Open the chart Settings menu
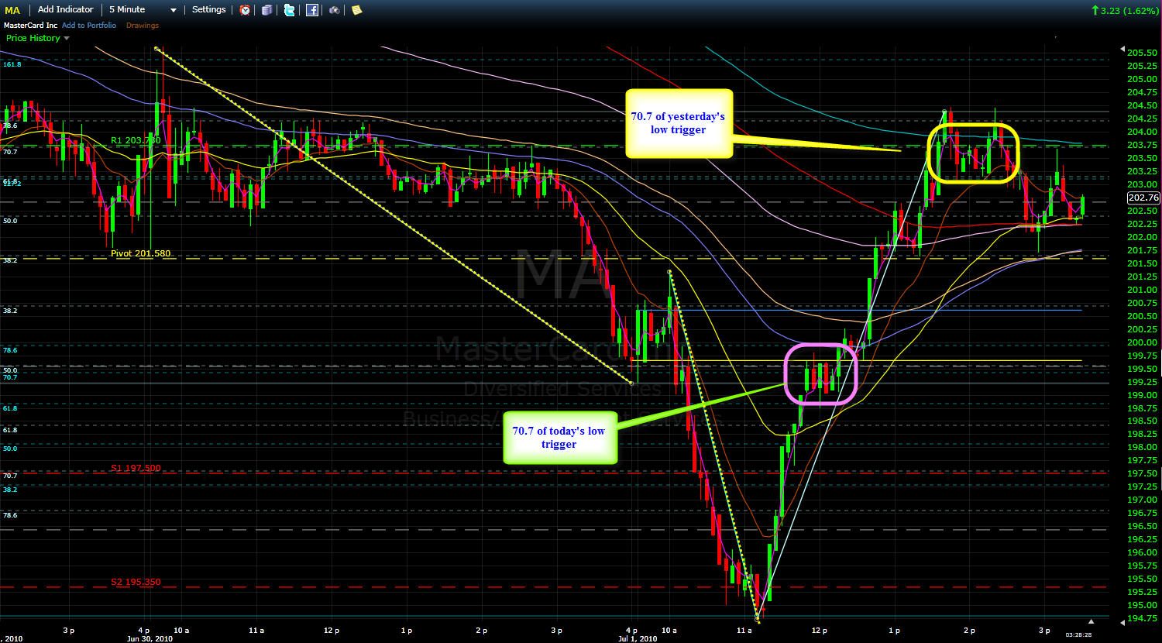 208,10
